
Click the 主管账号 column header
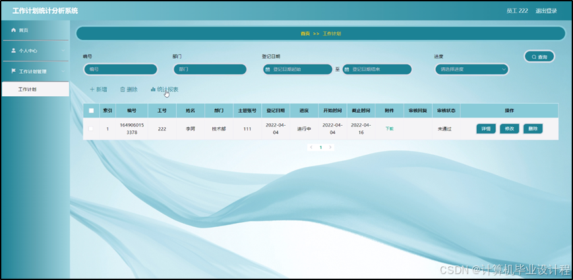[247, 111]
